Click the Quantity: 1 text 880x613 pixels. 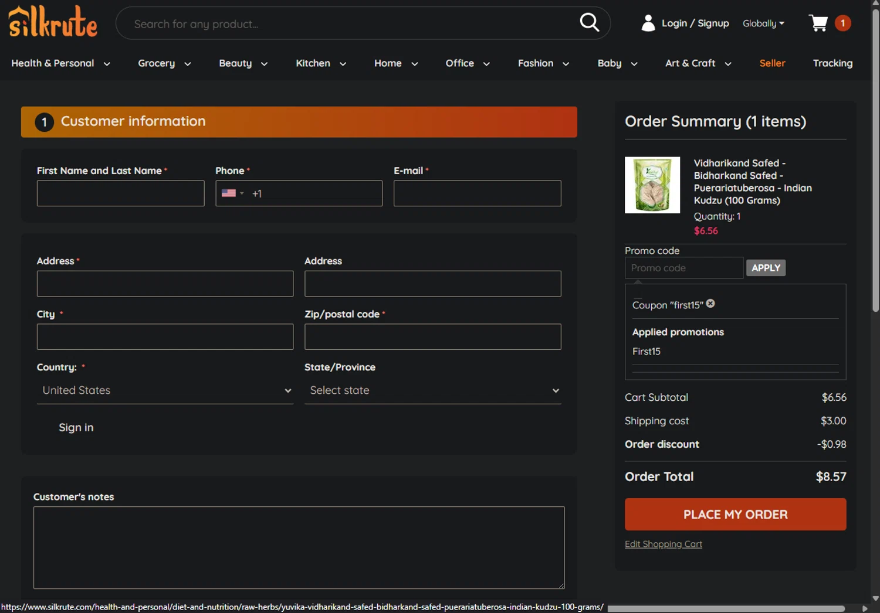coord(717,216)
